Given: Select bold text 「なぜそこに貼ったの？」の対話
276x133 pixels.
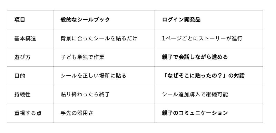Looking at the screenshot, I should [x=203, y=76].
